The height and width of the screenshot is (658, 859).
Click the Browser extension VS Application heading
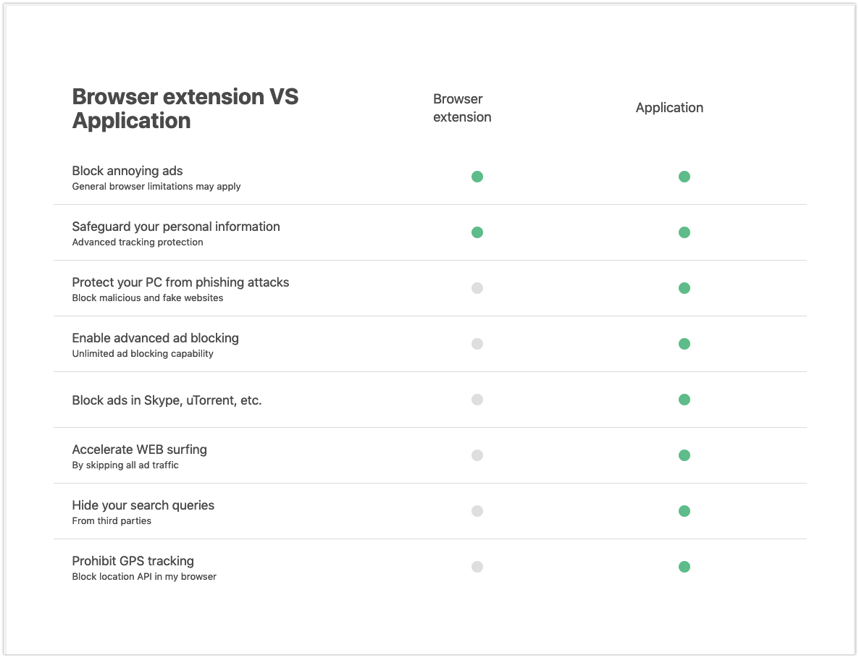185,109
